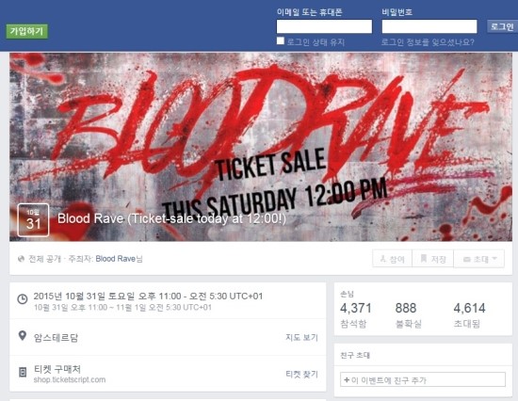Click the 이 이벤트에 친구 추가 field
518x401 pixels.
[423, 379]
